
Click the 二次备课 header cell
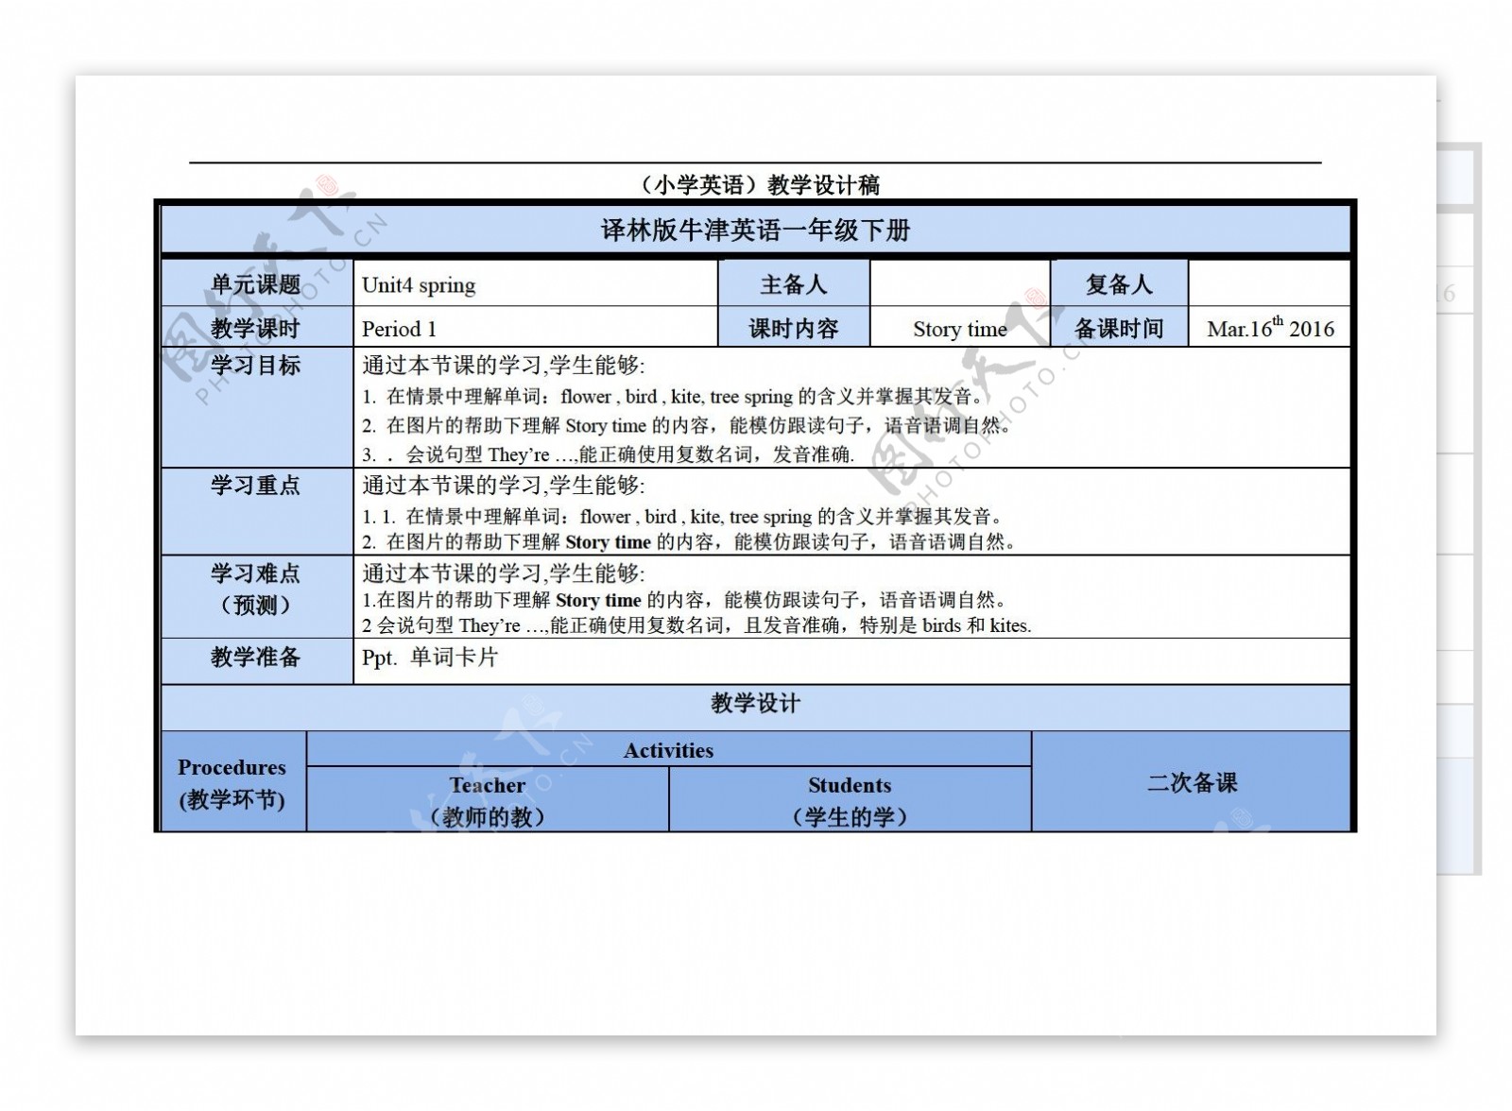point(1192,782)
